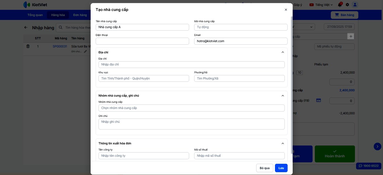Click the round right-arrow side panel button
The height and width of the screenshot is (175, 383).
377,146
